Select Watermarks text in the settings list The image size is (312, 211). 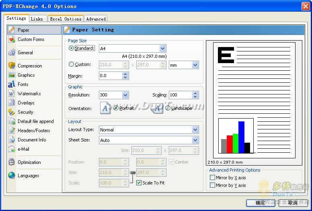(x=29, y=94)
